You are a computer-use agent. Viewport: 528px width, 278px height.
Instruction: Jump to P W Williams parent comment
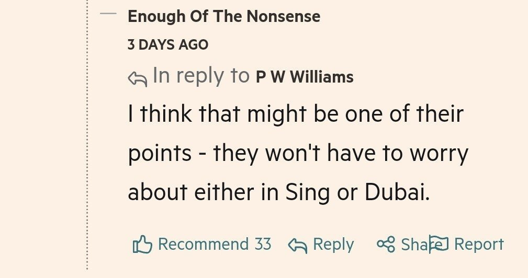pos(305,77)
